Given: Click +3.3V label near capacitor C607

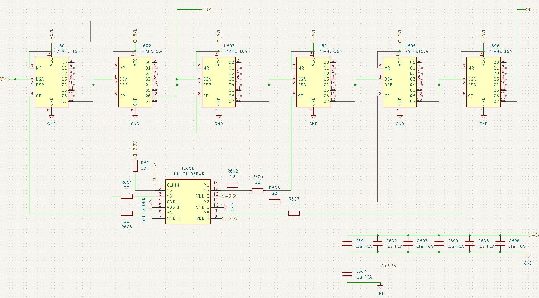Looking at the screenshot, I should 388,266.
